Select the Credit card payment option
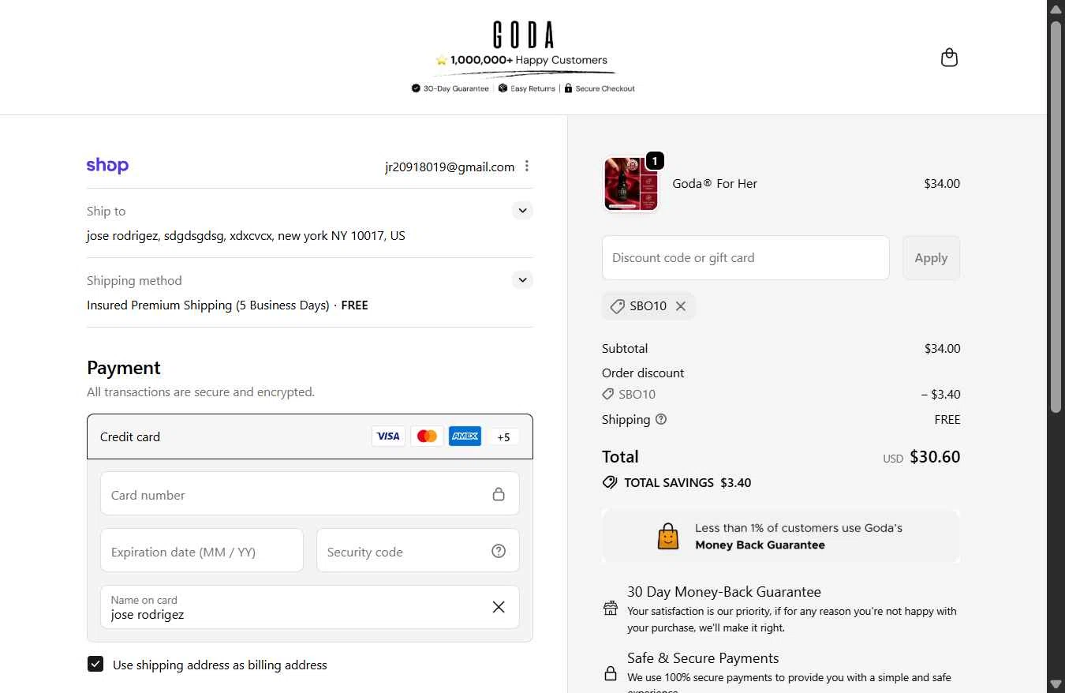The height and width of the screenshot is (693, 1065). pyautogui.click(x=310, y=436)
